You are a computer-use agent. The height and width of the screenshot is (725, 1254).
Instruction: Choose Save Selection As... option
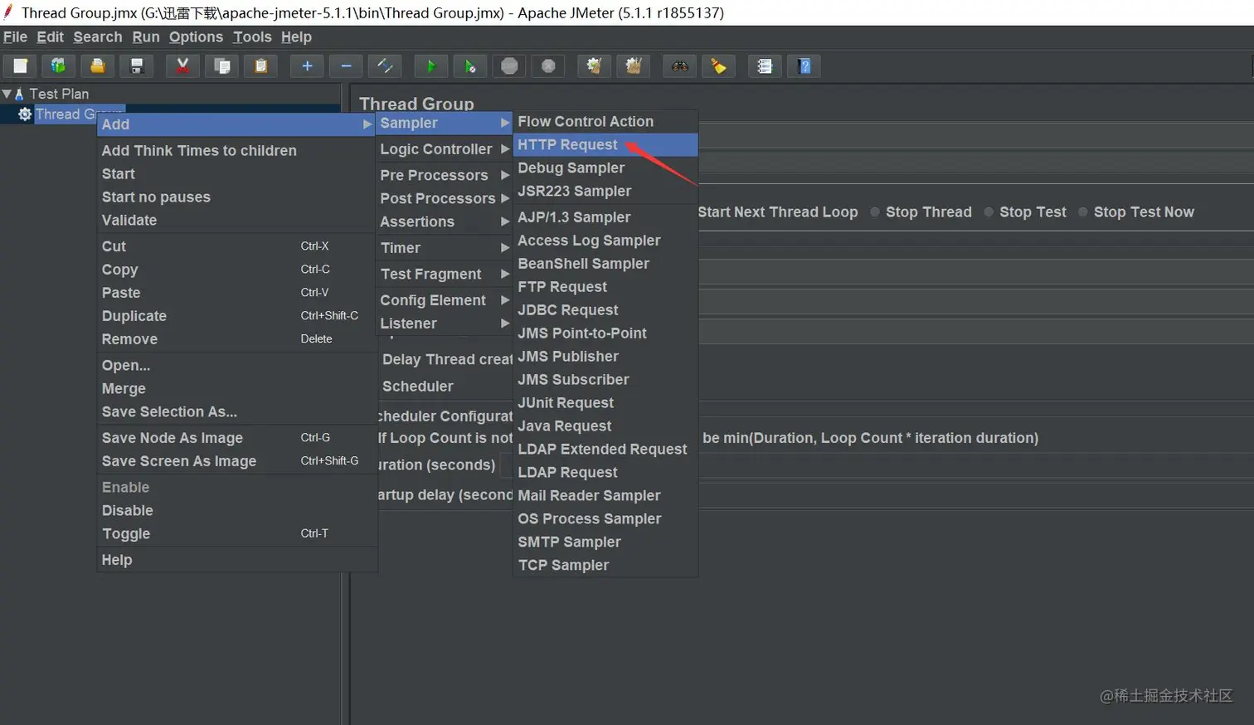pyautogui.click(x=237, y=411)
